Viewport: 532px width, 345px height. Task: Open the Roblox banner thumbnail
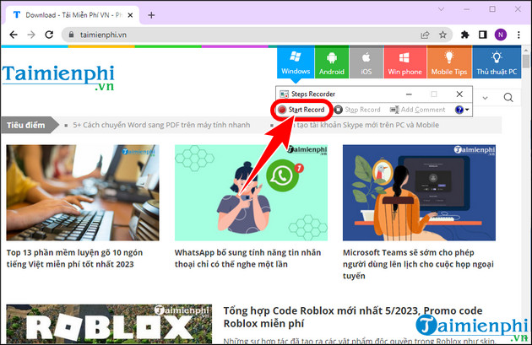click(x=109, y=324)
